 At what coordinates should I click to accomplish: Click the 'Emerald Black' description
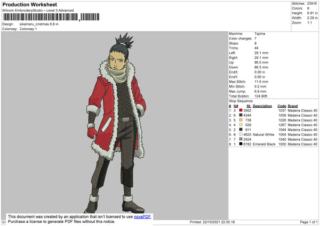click(x=264, y=144)
